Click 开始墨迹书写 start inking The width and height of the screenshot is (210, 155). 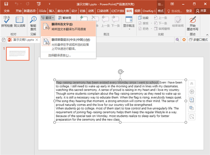pos(192,23)
